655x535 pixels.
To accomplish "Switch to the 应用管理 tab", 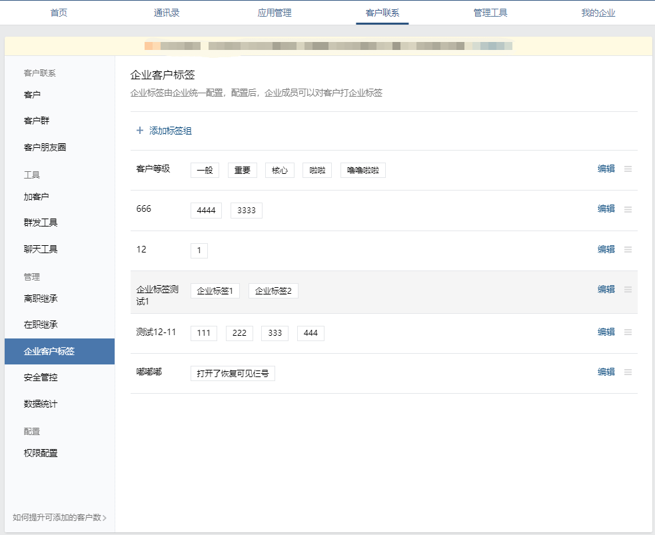I will 275,13.
